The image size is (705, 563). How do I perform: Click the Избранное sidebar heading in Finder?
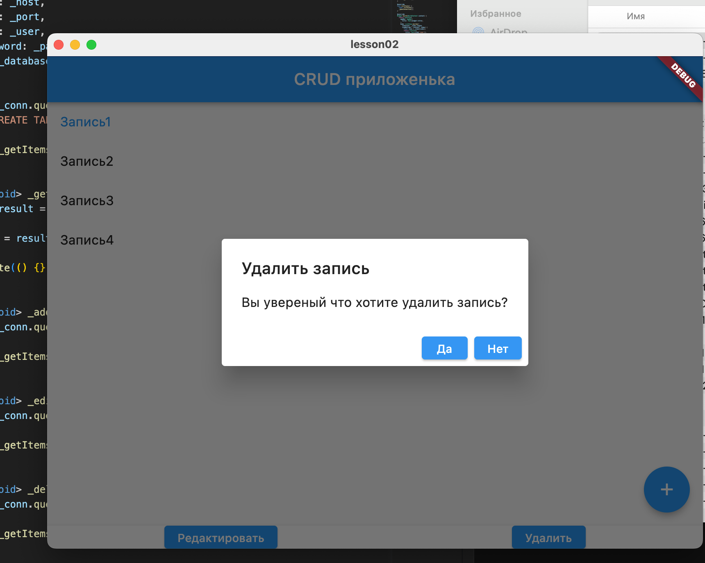[x=496, y=14]
